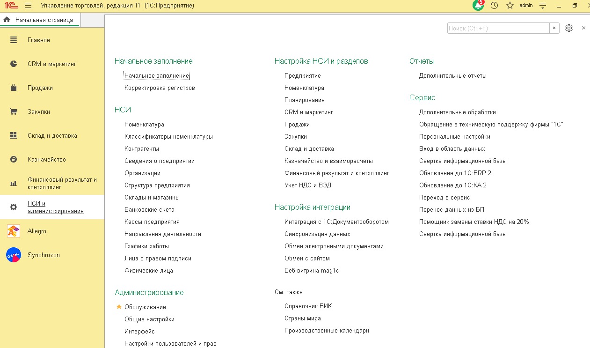
Task: Open Дополнительные обработки
Action: click(458, 112)
